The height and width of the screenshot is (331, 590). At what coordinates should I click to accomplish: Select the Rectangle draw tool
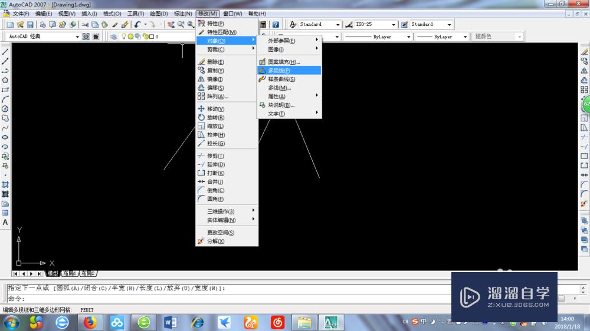5,90
